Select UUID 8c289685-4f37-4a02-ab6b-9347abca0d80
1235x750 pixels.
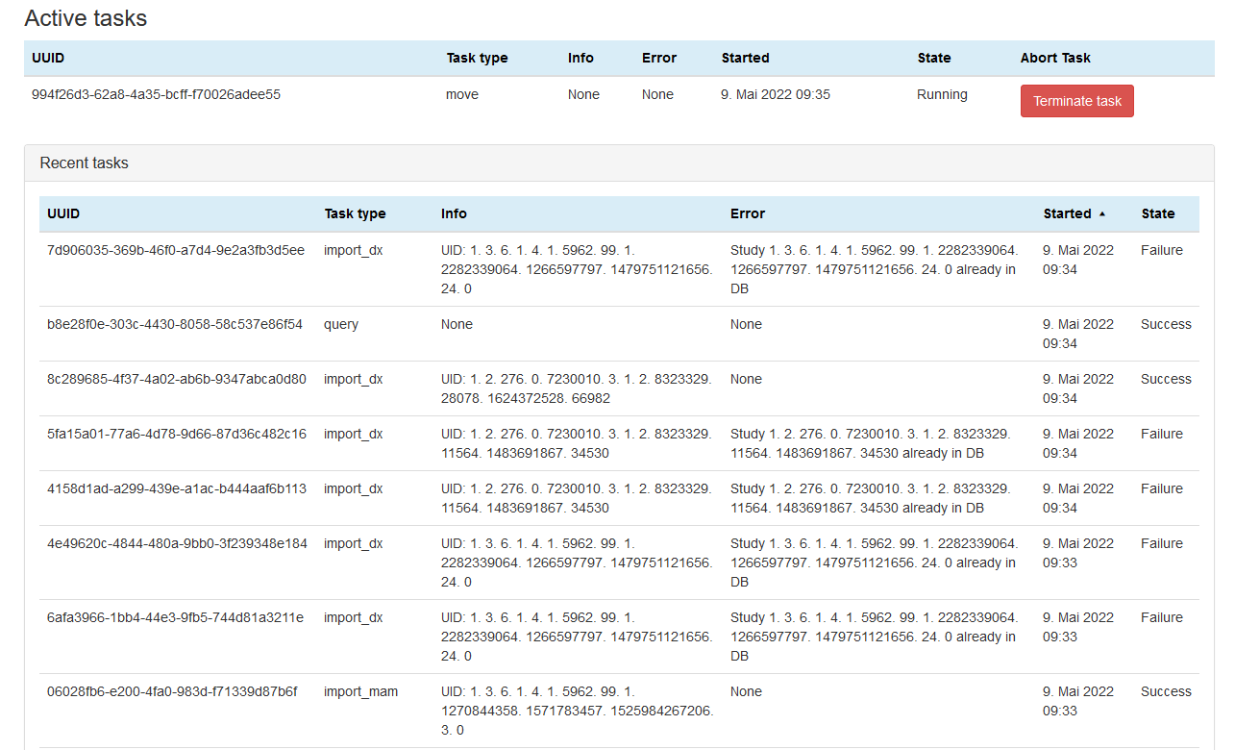(177, 379)
